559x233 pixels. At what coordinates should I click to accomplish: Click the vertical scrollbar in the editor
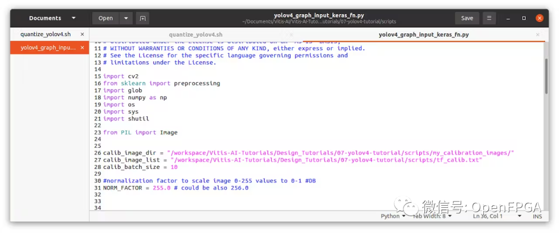coord(546,76)
